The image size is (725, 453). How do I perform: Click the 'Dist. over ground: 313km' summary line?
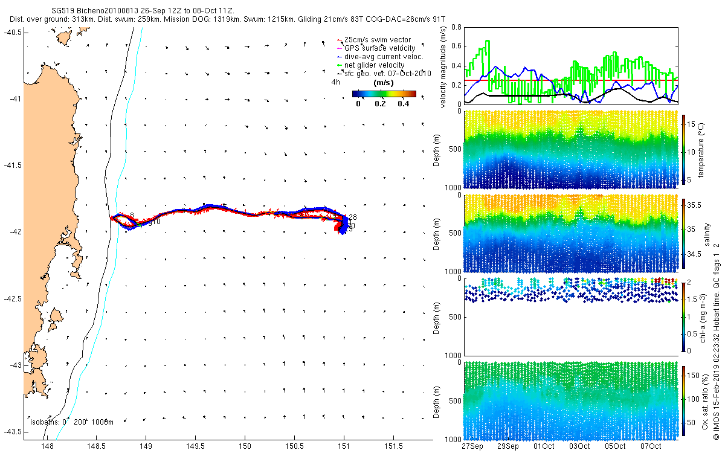228,20
